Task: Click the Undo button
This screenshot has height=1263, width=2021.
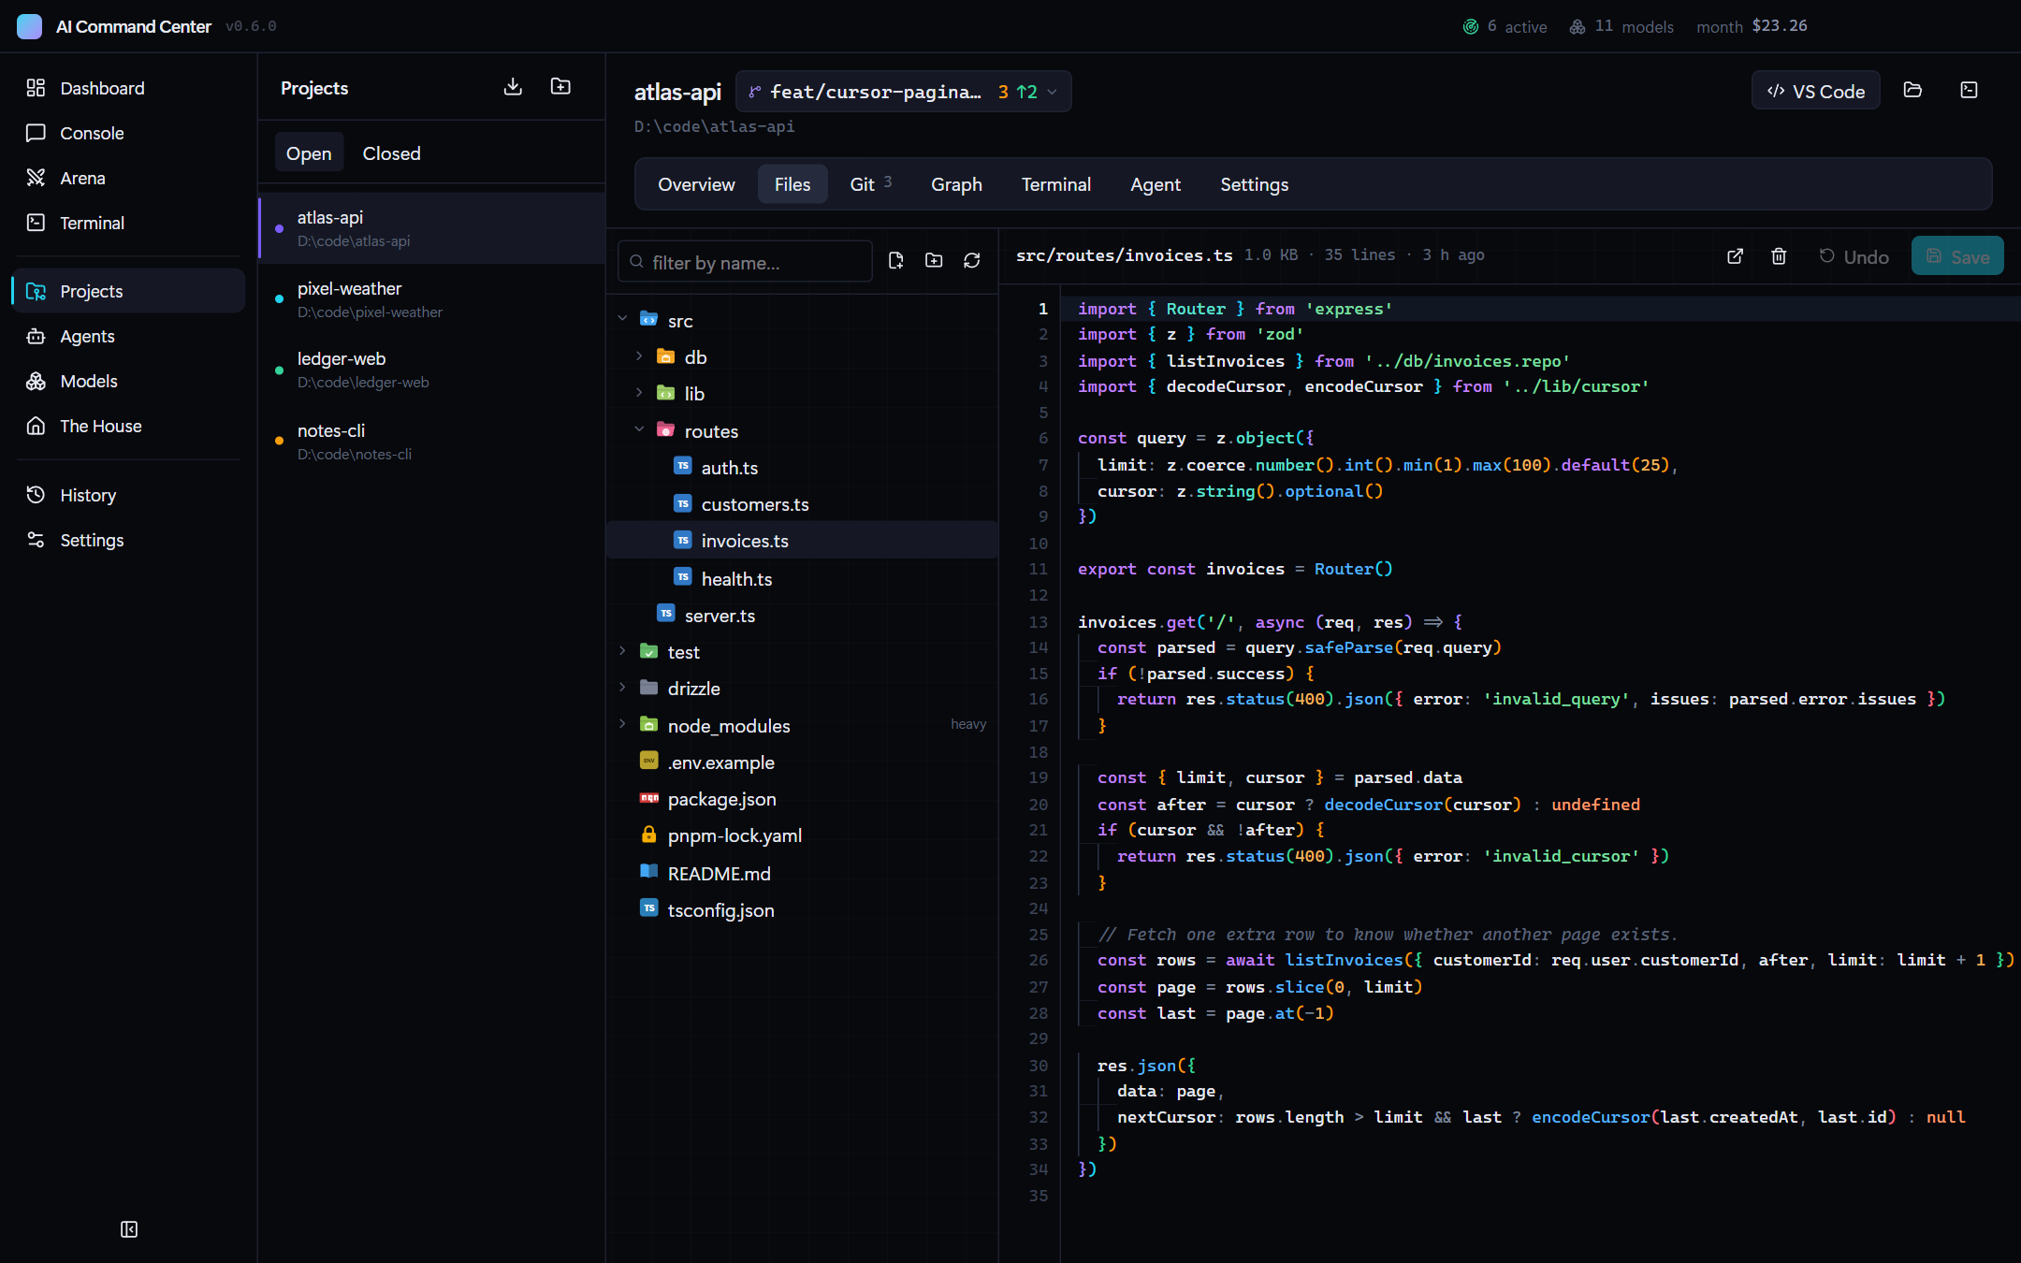Action: [x=1854, y=256]
